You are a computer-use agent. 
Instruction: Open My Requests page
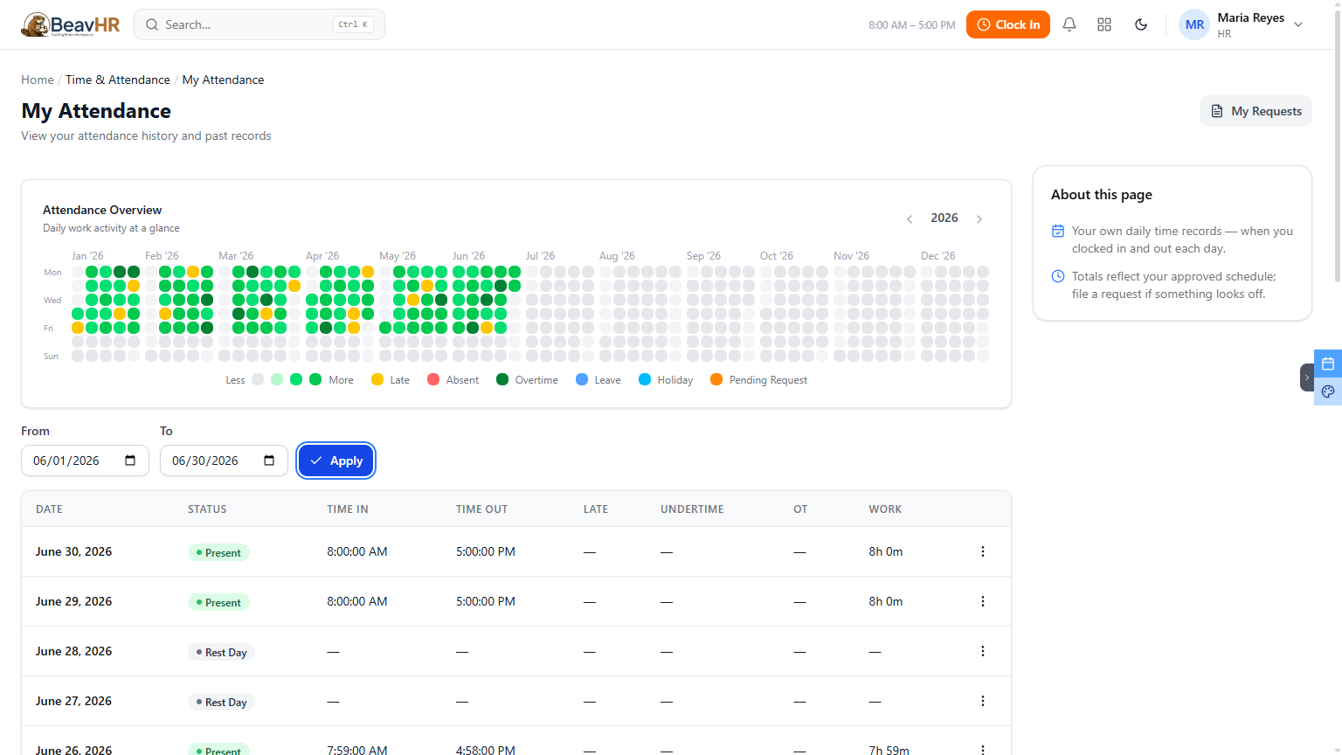pyautogui.click(x=1256, y=111)
